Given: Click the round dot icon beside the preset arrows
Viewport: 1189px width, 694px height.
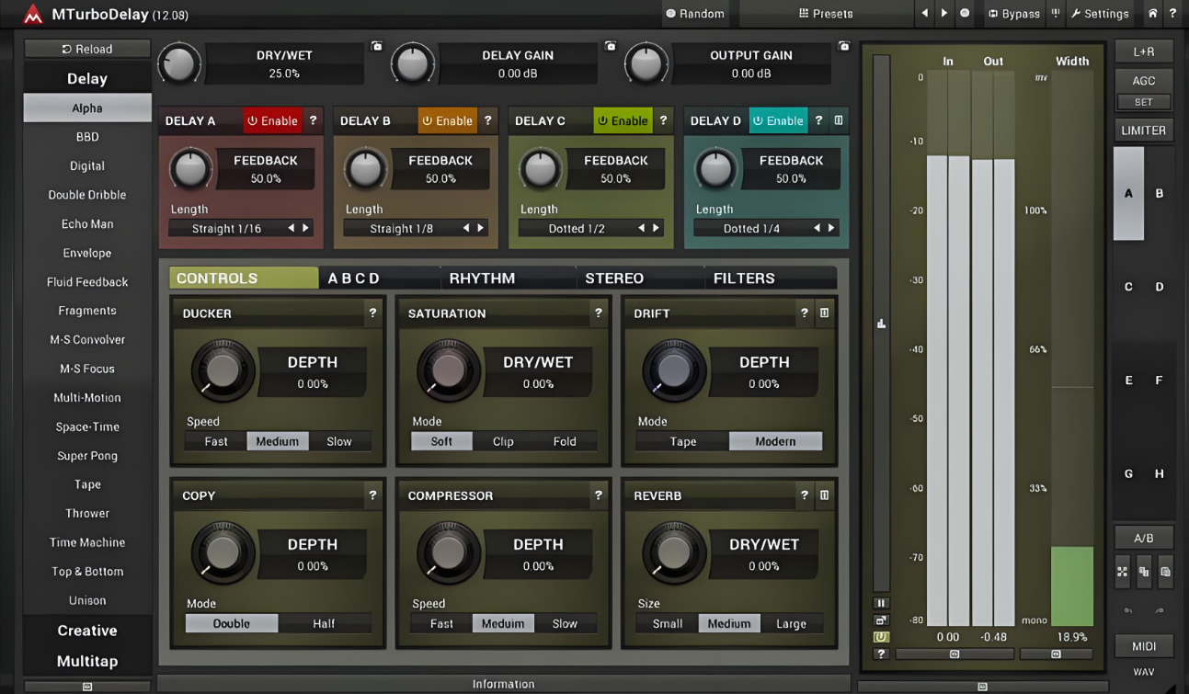Looking at the screenshot, I should pos(965,14).
